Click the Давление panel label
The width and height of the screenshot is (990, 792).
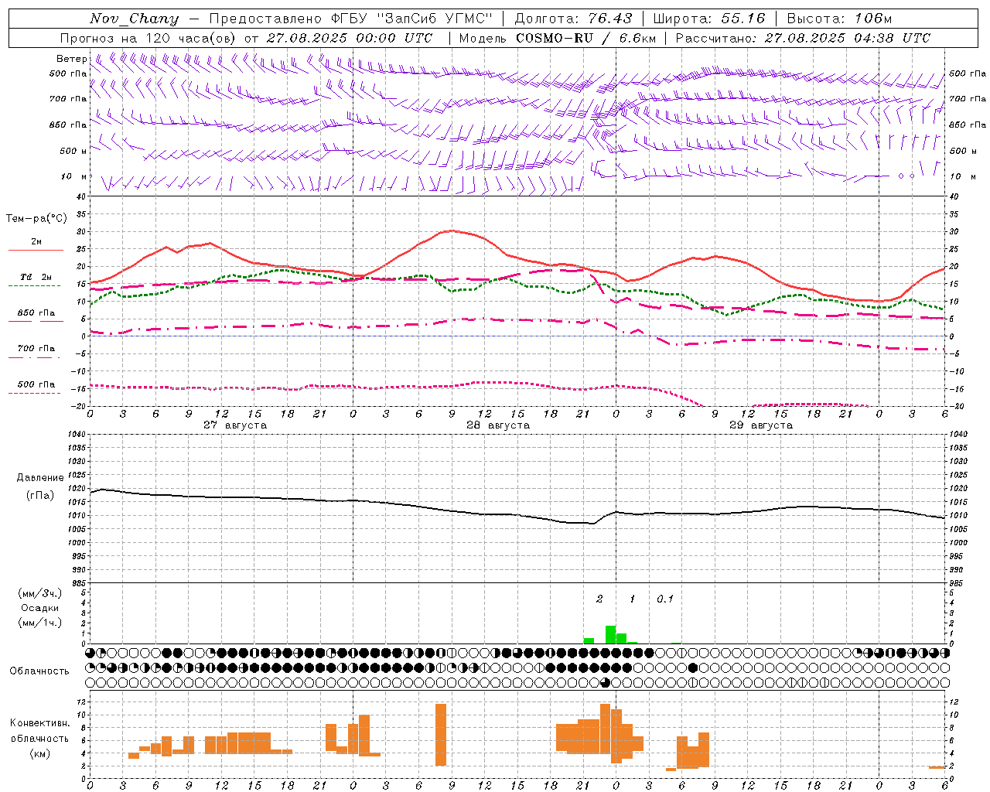(x=40, y=478)
